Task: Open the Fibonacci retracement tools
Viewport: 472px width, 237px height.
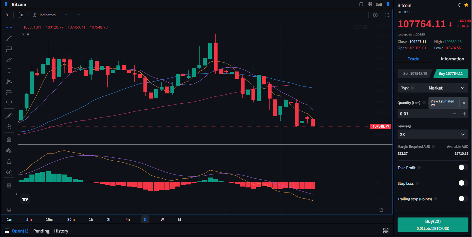Action: coord(9,49)
